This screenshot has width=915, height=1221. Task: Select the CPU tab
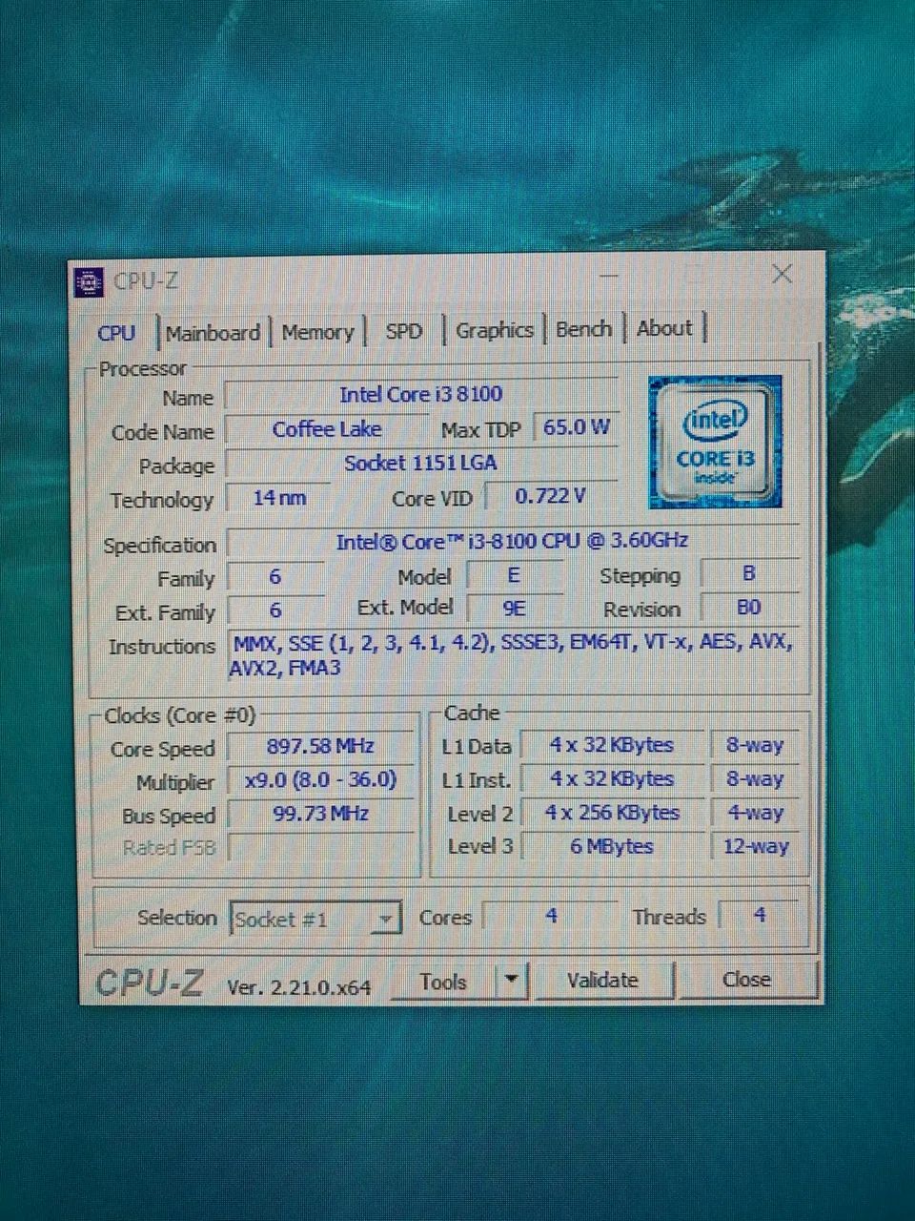(x=116, y=333)
